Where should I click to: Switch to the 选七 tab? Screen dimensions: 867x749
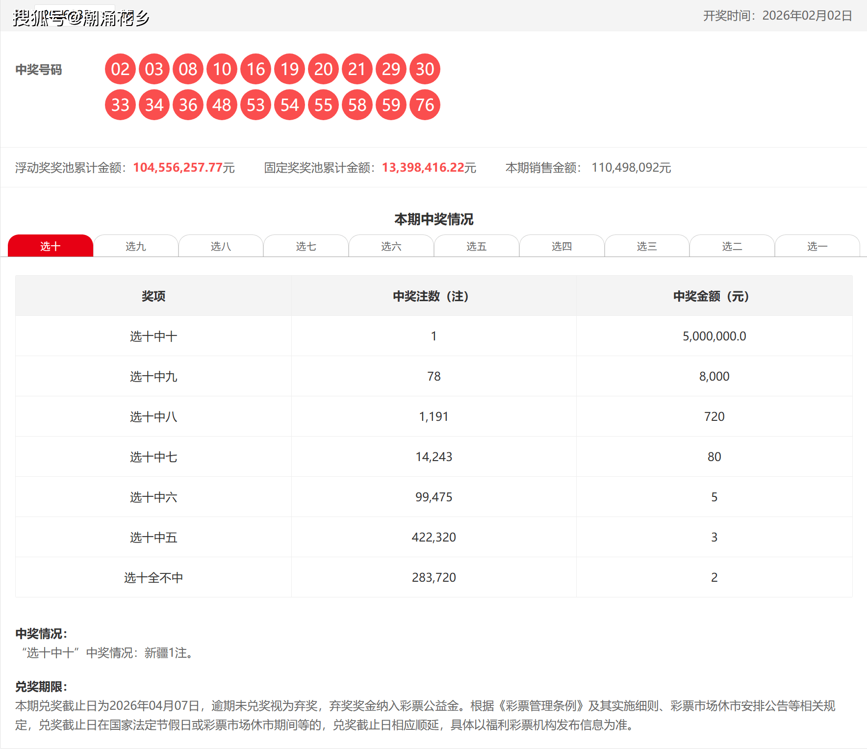pyautogui.click(x=306, y=246)
